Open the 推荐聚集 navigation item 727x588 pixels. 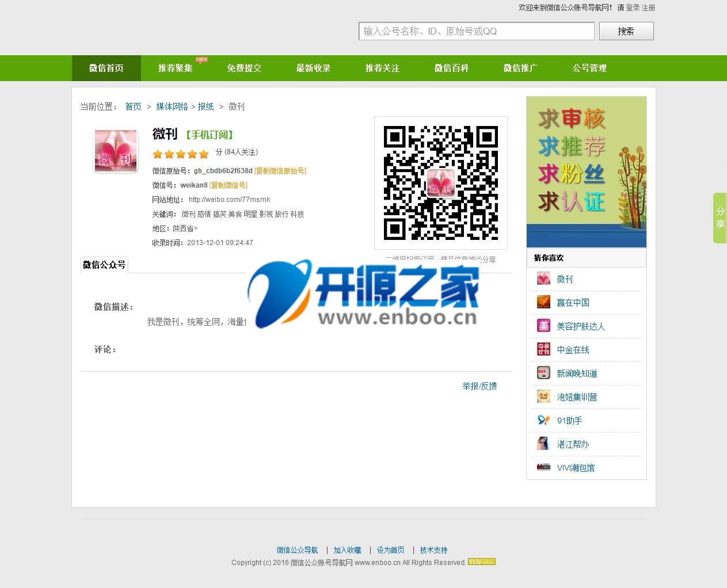click(176, 68)
